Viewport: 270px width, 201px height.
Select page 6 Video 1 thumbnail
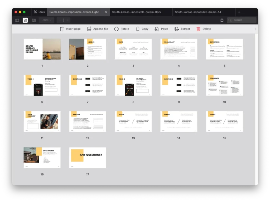[x=42, y=85]
